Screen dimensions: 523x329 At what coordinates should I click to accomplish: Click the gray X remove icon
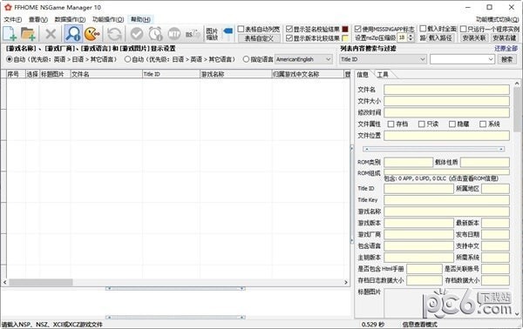[51, 34]
